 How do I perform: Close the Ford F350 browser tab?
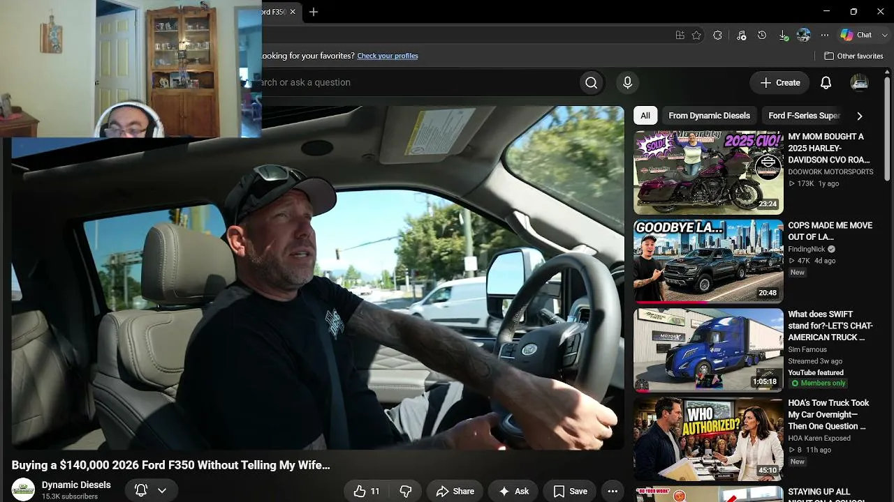pyautogui.click(x=293, y=12)
